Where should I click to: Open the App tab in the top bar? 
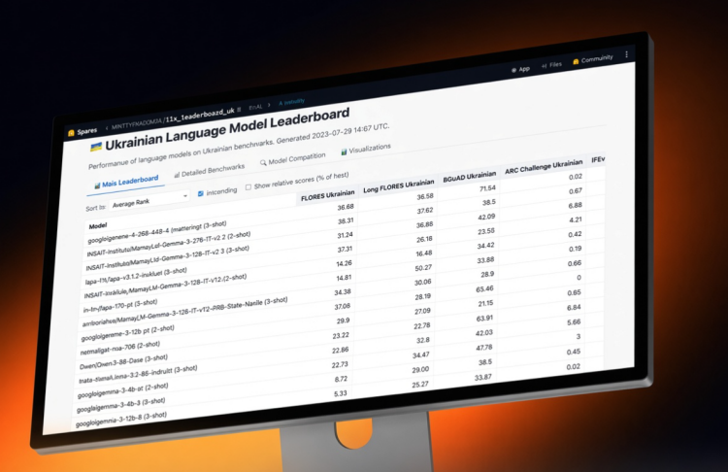[x=520, y=69]
